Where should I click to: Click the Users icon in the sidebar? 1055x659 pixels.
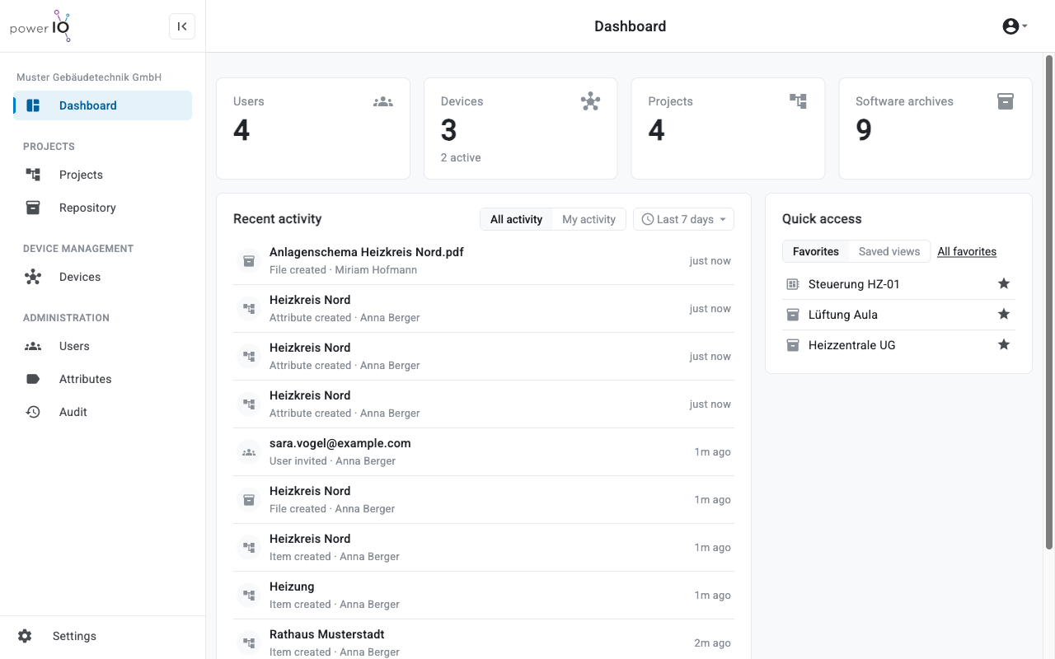click(x=33, y=346)
